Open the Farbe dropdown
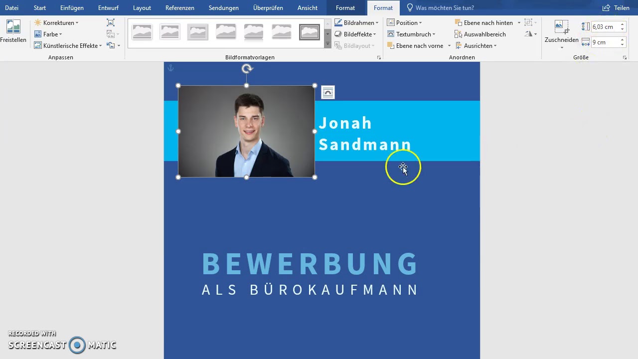This screenshot has height=359, width=638. click(x=48, y=34)
